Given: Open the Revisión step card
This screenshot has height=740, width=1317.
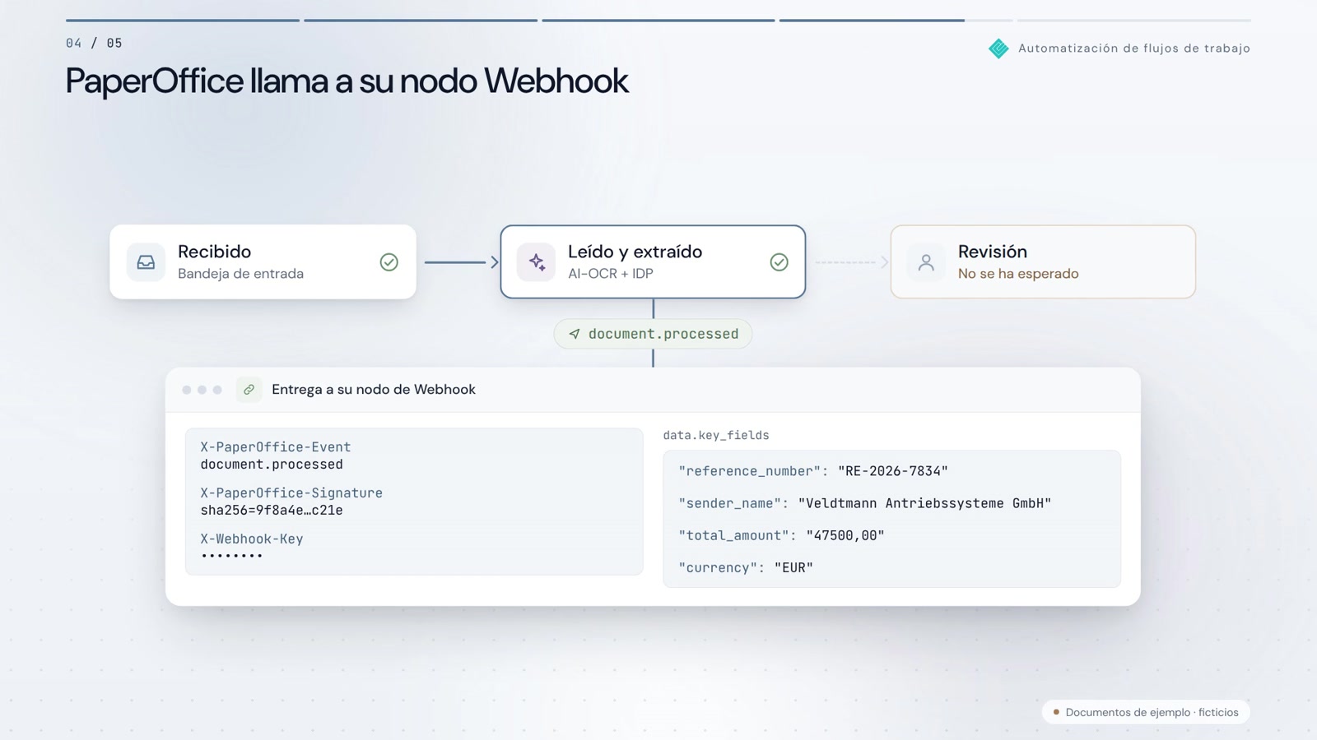Looking at the screenshot, I should (1043, 262).
